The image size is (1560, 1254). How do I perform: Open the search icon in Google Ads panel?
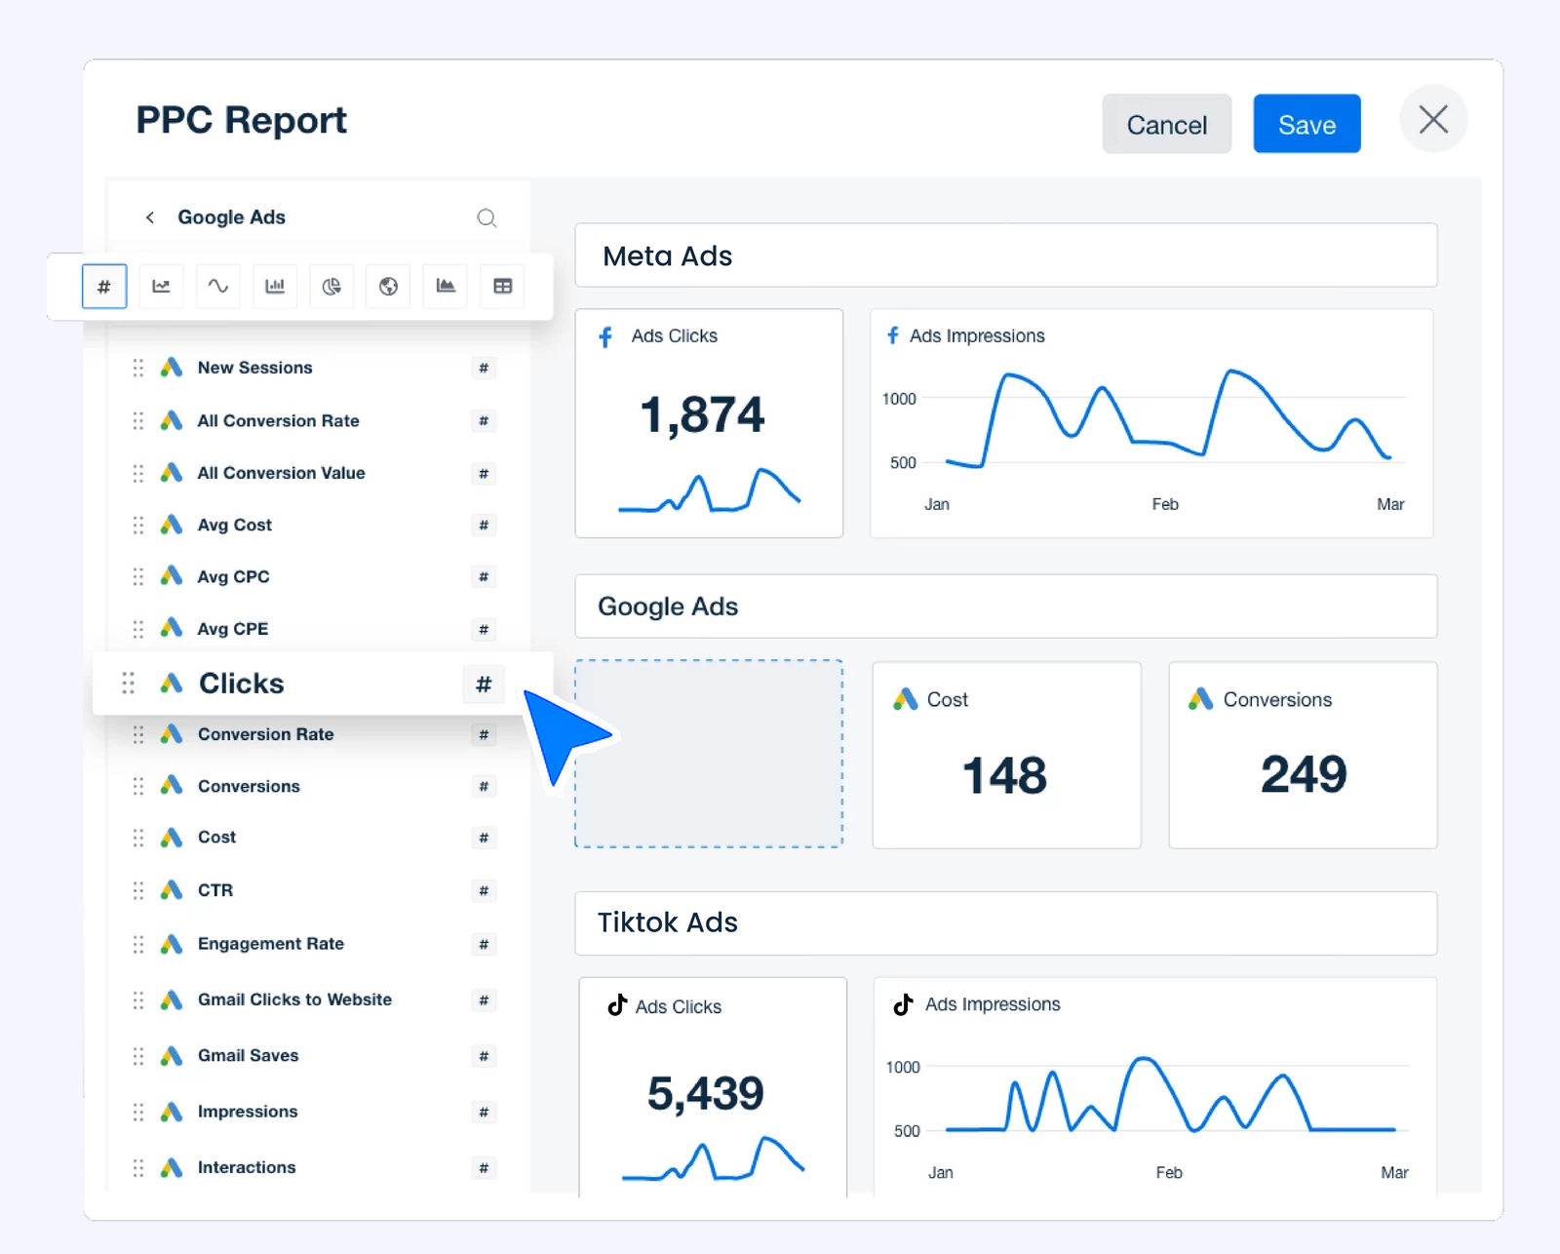[x=487, y=217]
